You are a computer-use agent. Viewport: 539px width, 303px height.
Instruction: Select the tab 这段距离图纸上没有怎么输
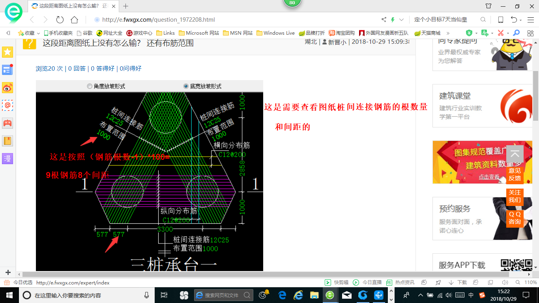tap(73, 6)
